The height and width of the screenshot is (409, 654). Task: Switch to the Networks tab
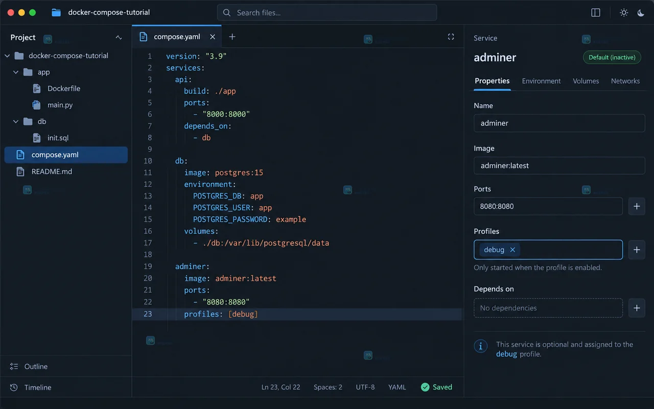pyautogui.click(x=625, y=81)
